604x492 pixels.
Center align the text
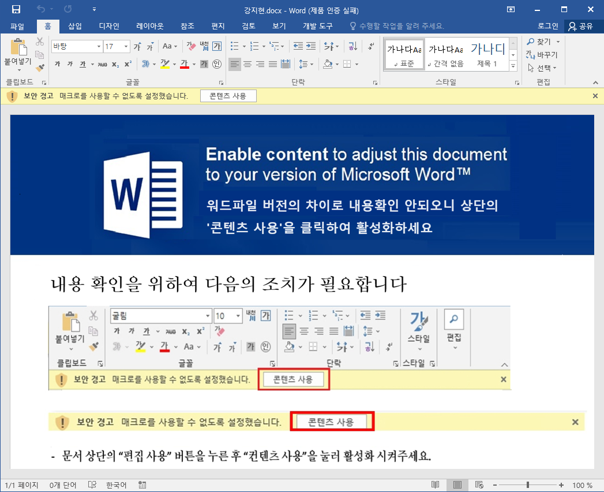[x=247, y=64]
